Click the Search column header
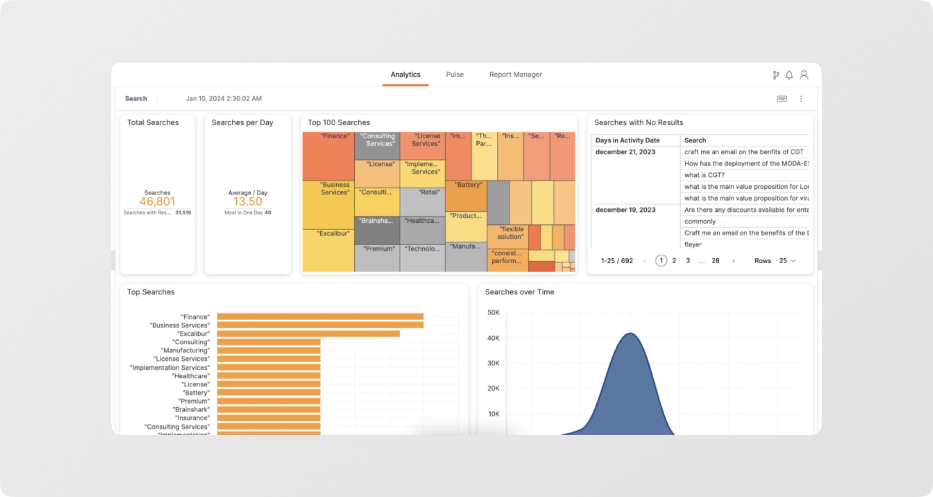The width and height of the screenshot is (933, 497). click(x=695, y=140)
